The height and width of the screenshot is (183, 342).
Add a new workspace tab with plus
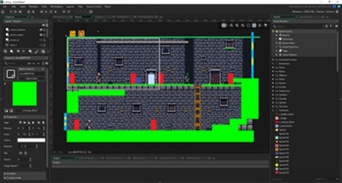[x=161, y=17]
